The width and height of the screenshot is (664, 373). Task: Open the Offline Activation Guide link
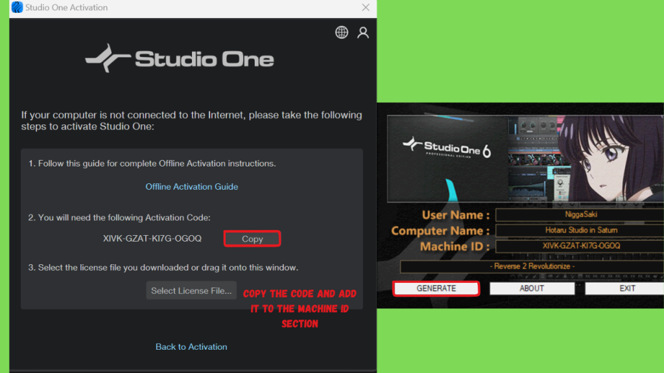192,186
